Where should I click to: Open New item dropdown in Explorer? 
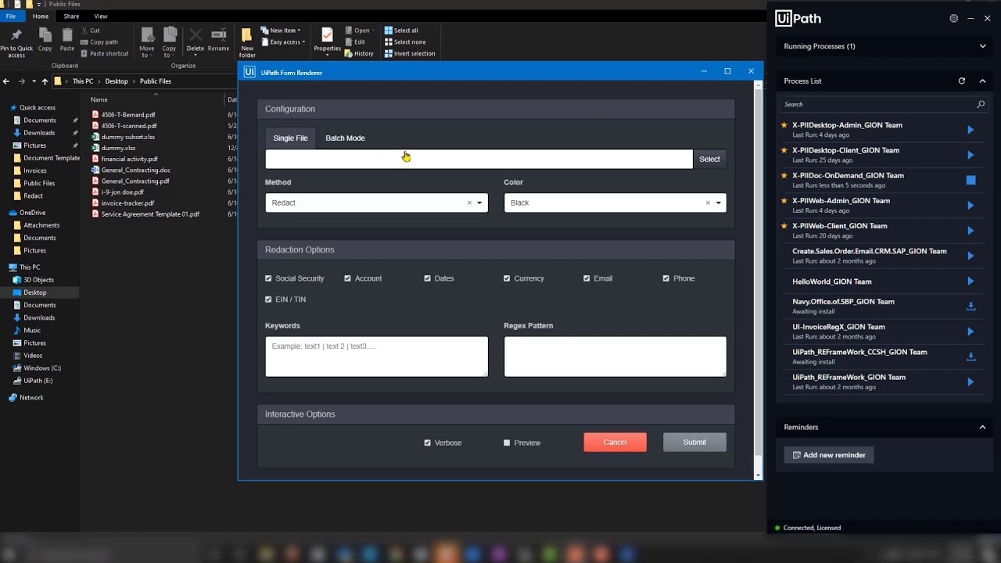[x=281, y=30]
